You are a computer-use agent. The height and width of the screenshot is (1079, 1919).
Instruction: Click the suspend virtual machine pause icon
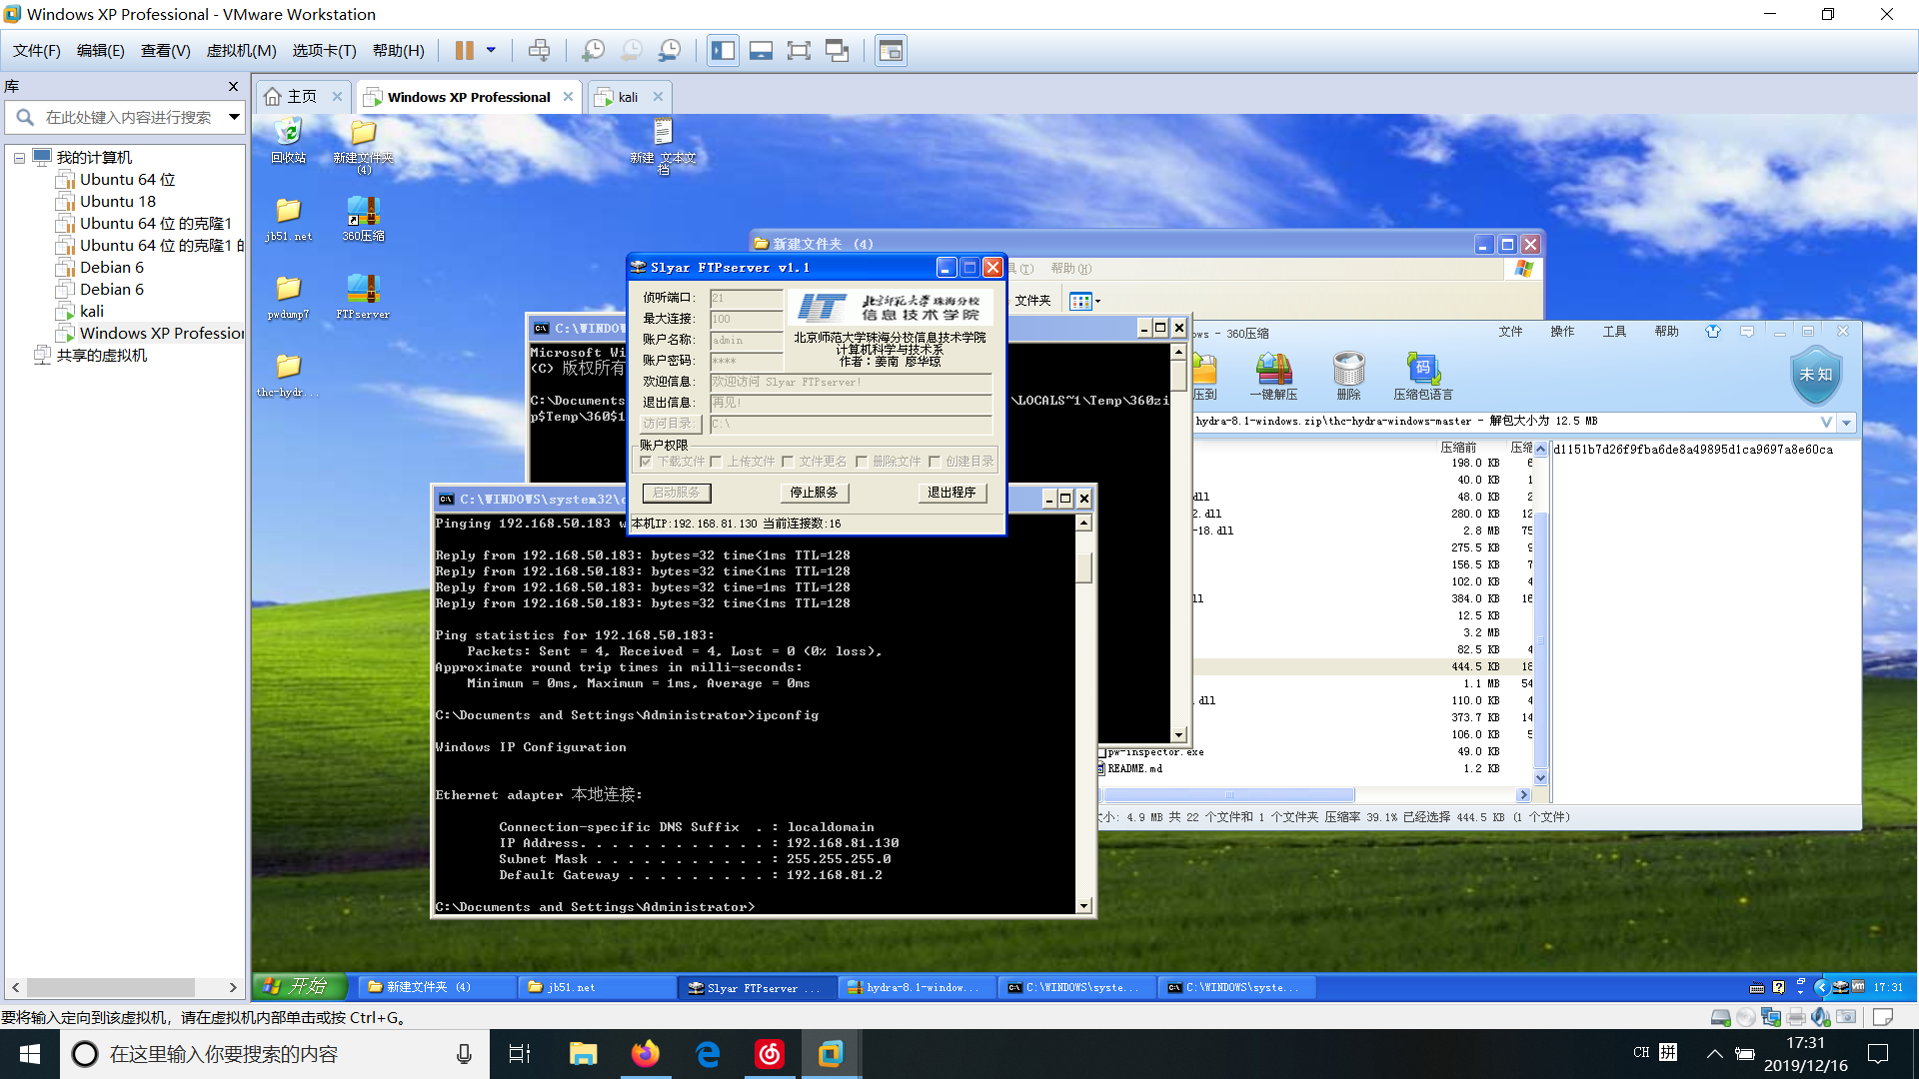point(465,50)
